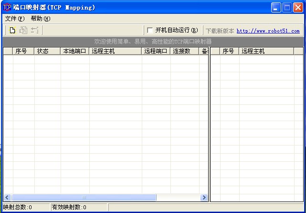Minimize the TCP Mapping window

(276, 7)
